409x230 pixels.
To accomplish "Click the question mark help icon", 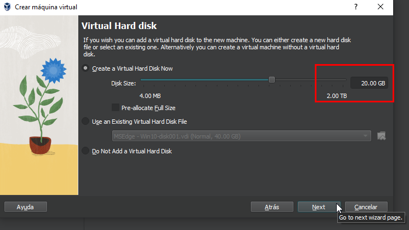I will (356, 7).
